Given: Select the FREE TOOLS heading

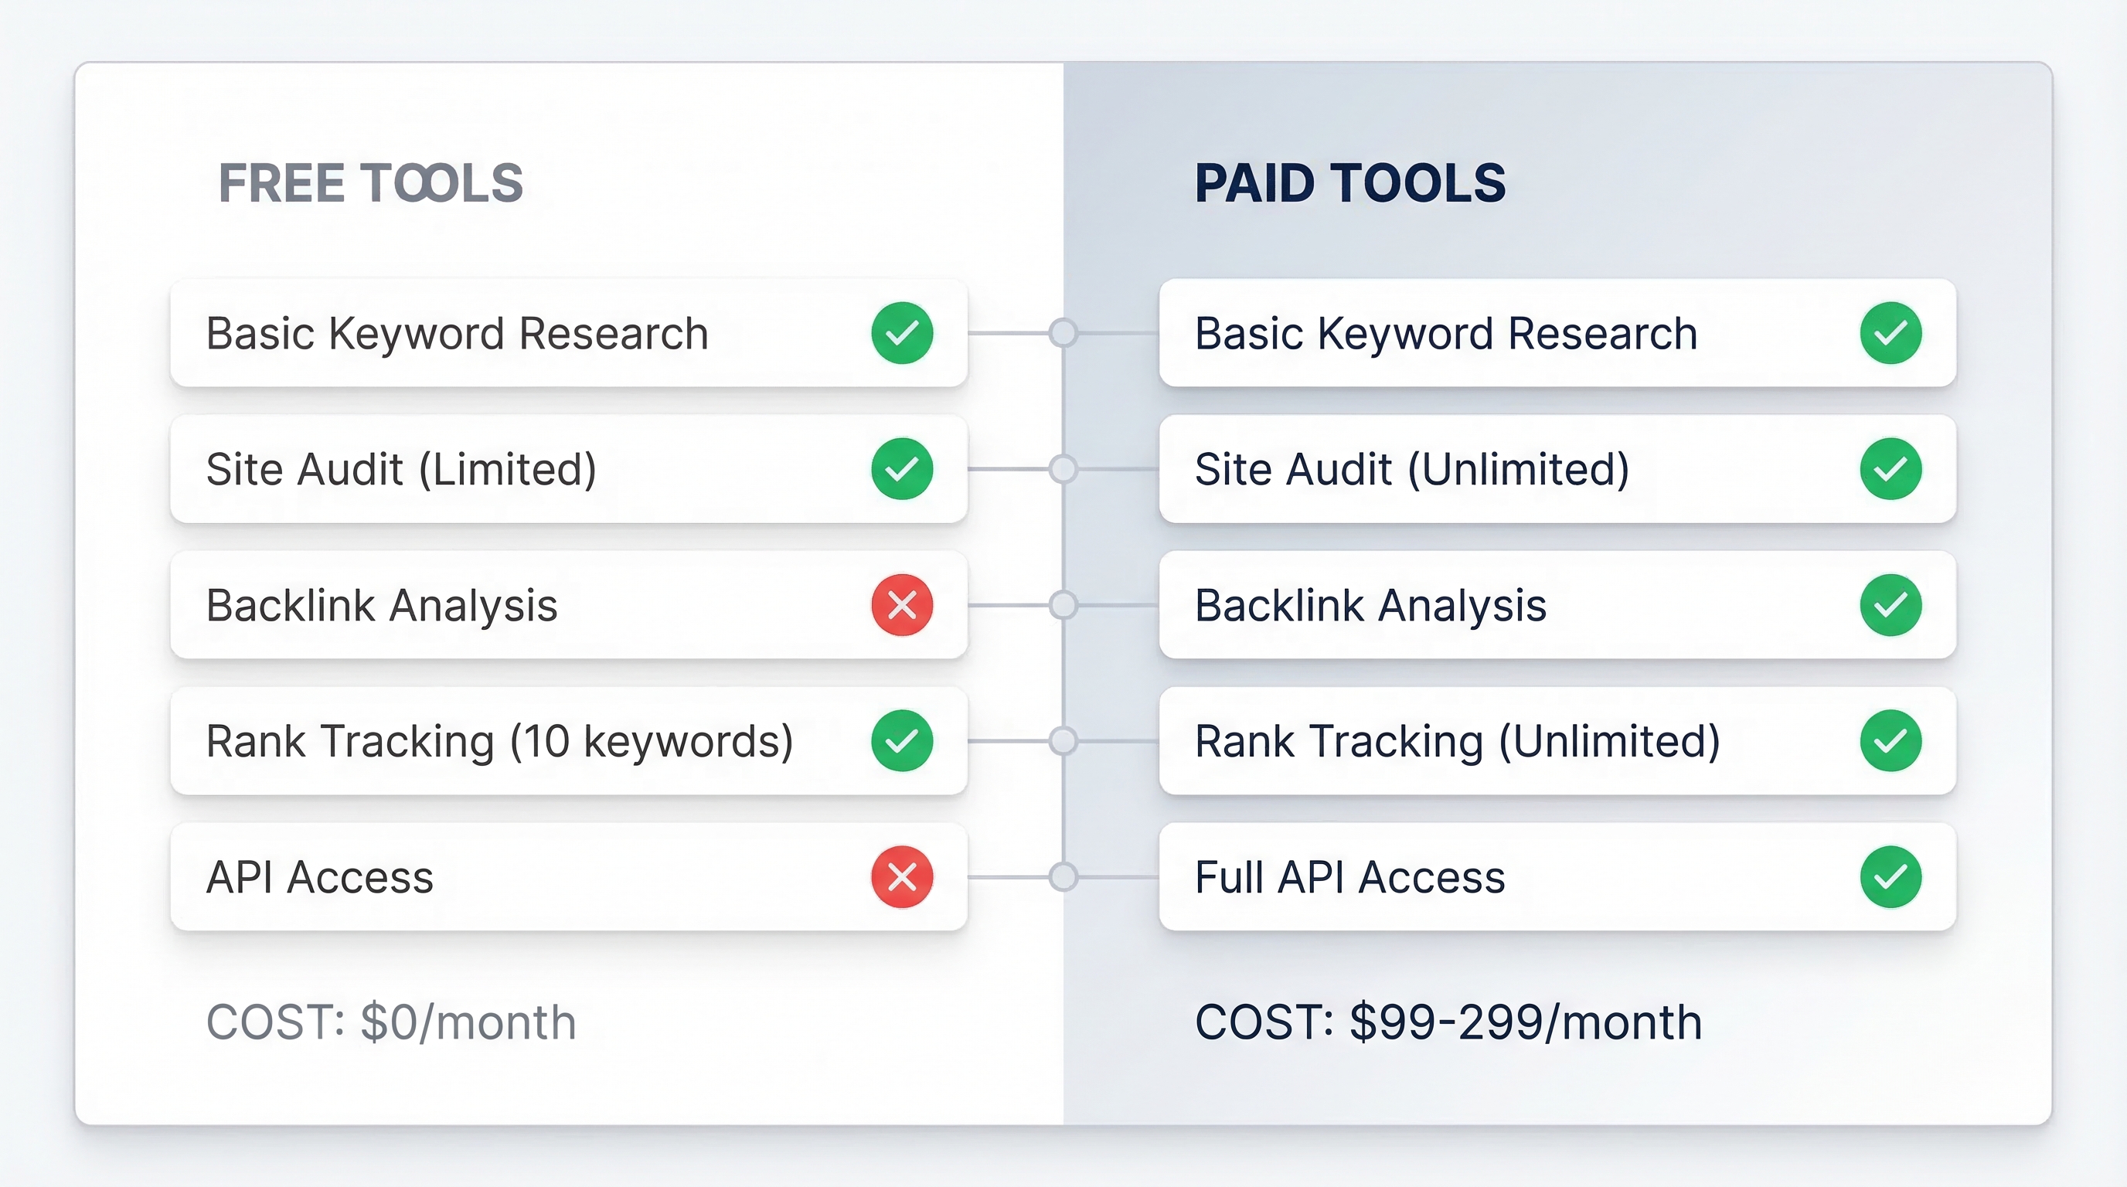Looking at the screenshot, I should (371, 182).
